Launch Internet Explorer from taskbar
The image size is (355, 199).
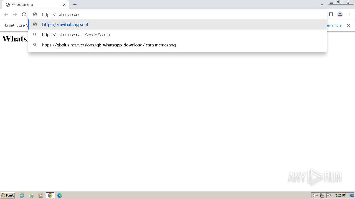tap(22, 195)
